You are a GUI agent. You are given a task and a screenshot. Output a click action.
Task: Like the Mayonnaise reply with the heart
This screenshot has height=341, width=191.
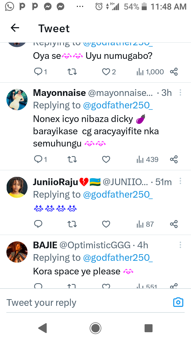106,159
